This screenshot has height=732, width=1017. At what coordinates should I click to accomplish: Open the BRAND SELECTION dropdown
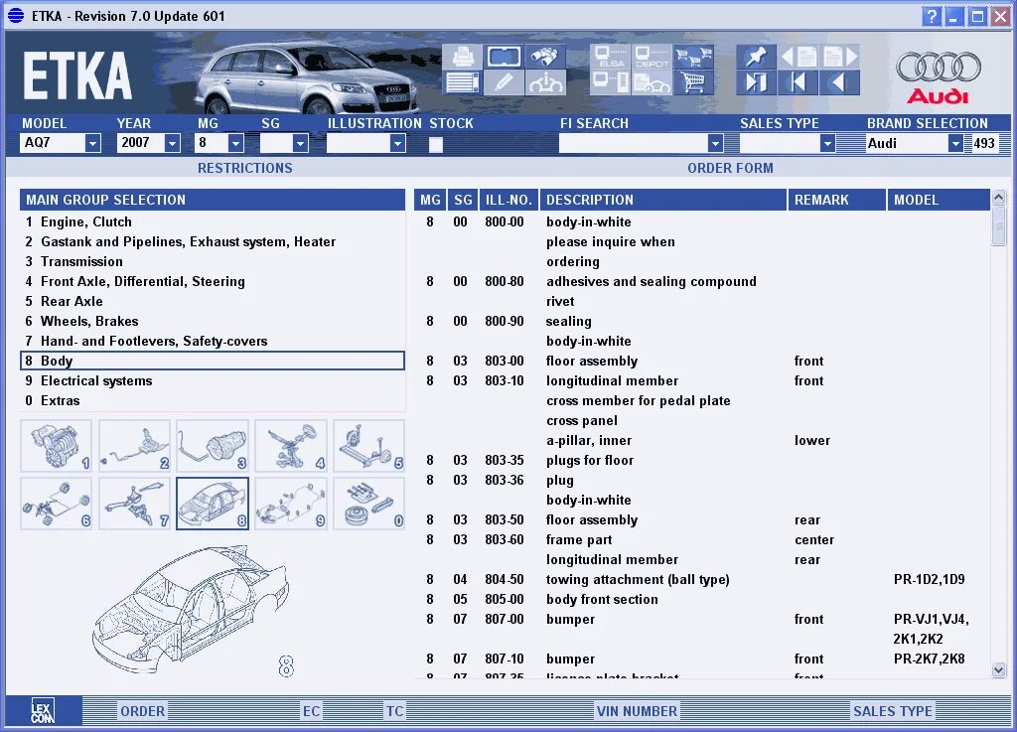[x=955, y=143]
